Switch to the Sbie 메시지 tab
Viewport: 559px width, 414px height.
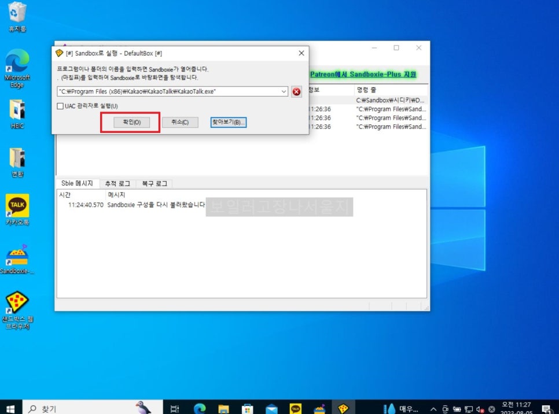point(77,183)
